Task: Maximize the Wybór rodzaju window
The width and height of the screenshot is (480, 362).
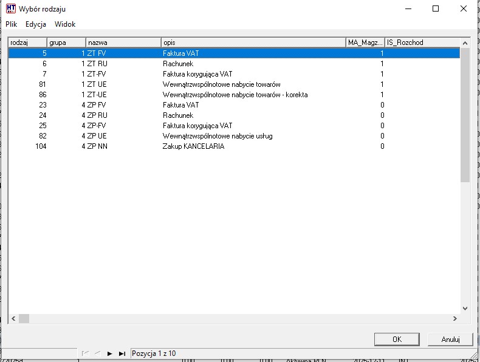Action: tap(436, 9)
